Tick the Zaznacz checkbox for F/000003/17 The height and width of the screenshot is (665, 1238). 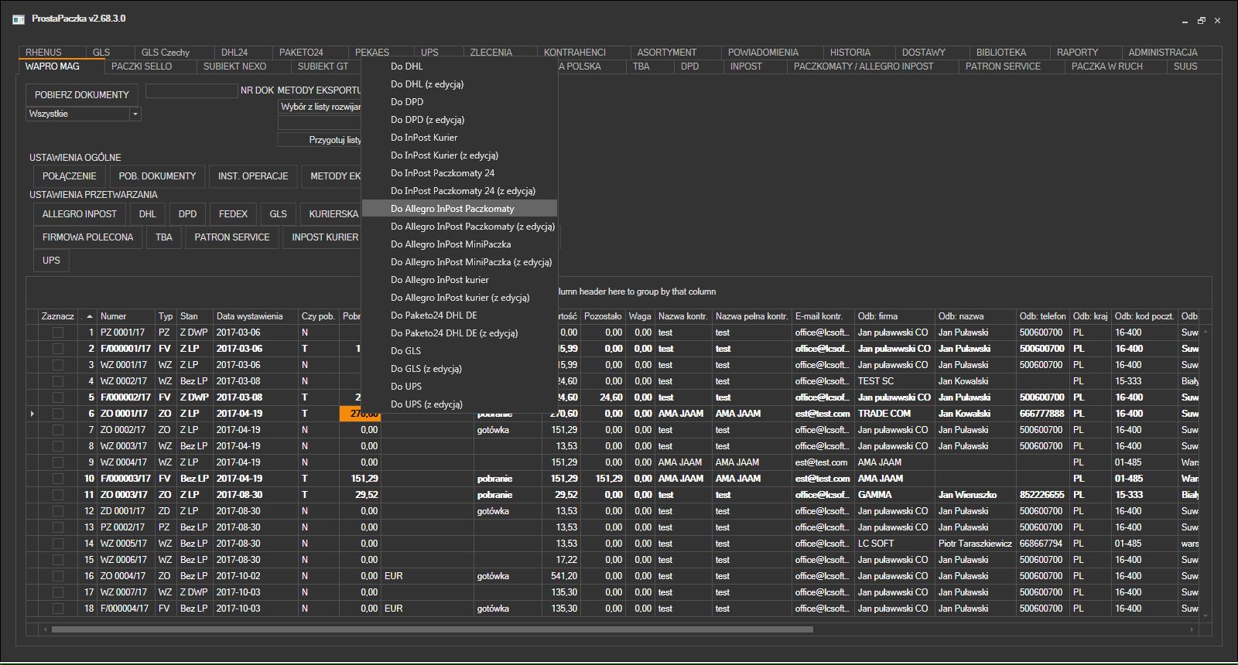click(57, 479)
